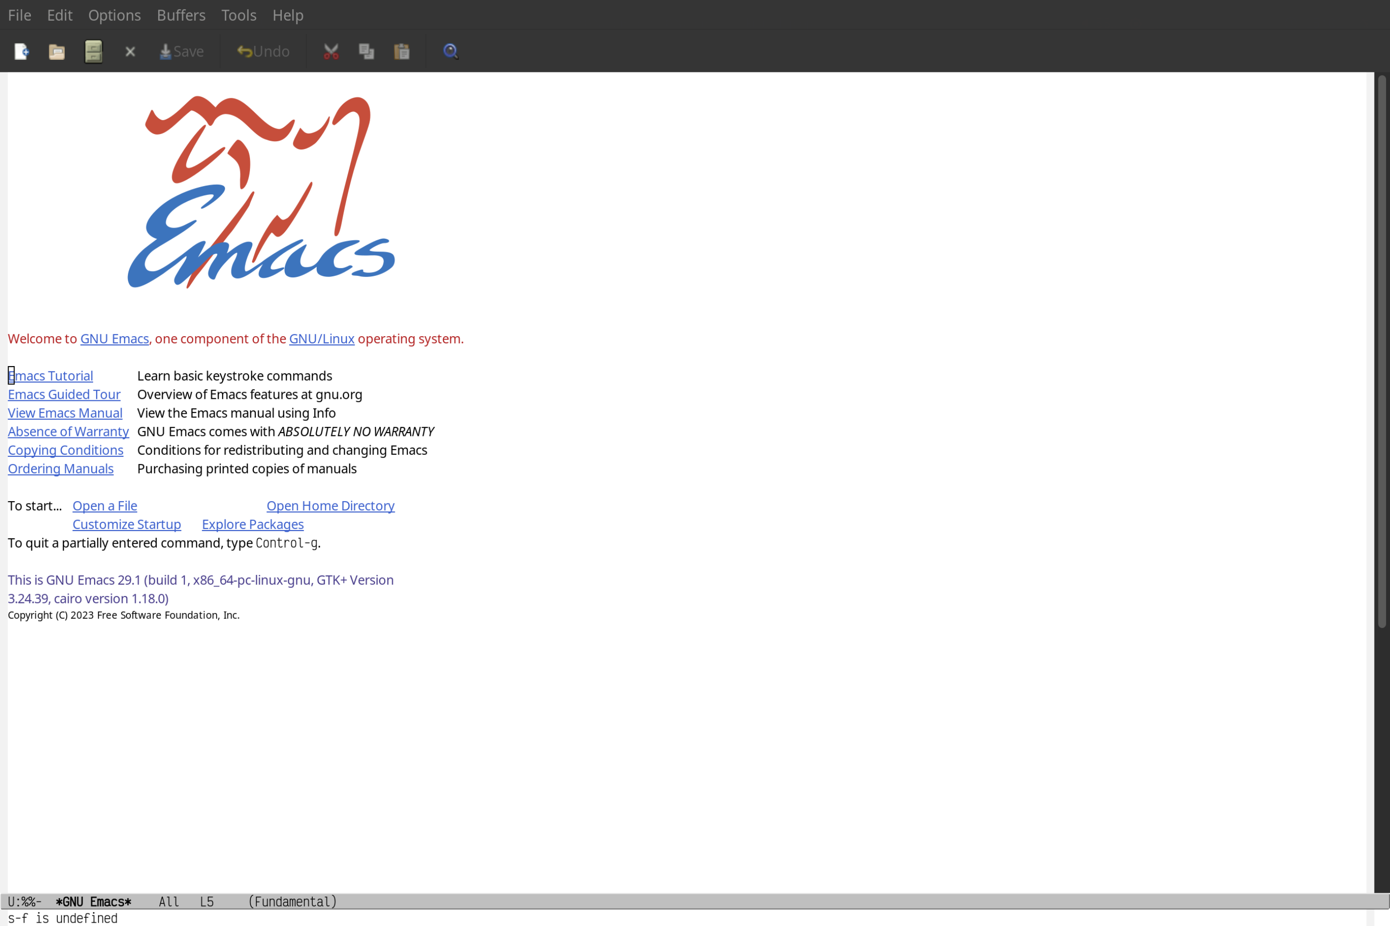Open the Options menu
1390x926 pixels.
coord(114,14)
